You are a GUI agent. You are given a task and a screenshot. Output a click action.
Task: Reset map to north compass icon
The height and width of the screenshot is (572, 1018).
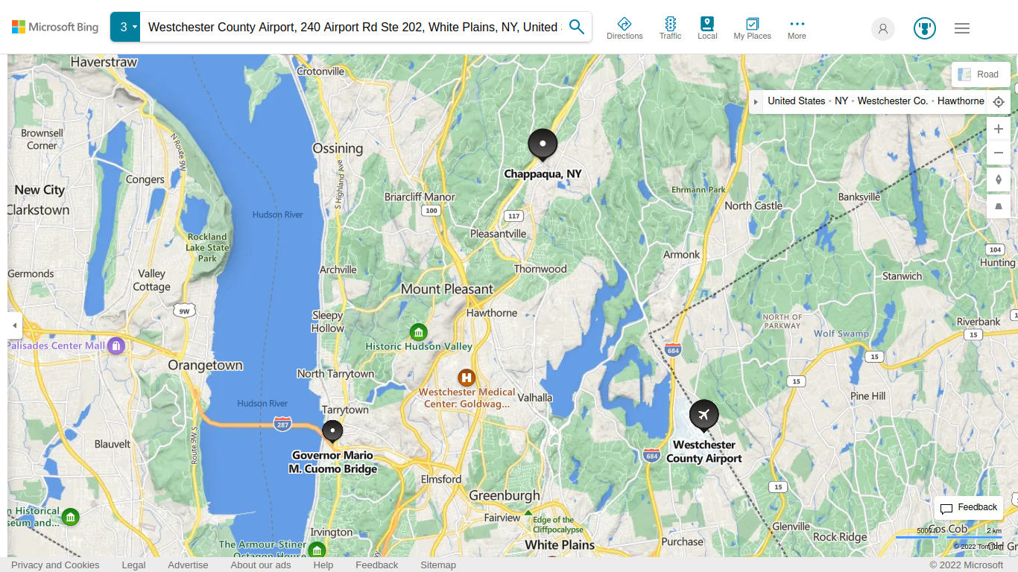pos(999,179)
